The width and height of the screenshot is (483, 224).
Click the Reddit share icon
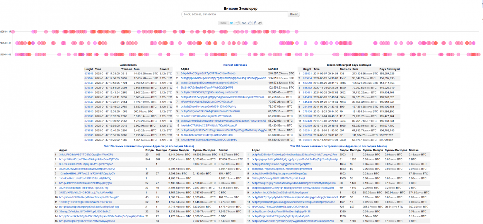[238, 23]
